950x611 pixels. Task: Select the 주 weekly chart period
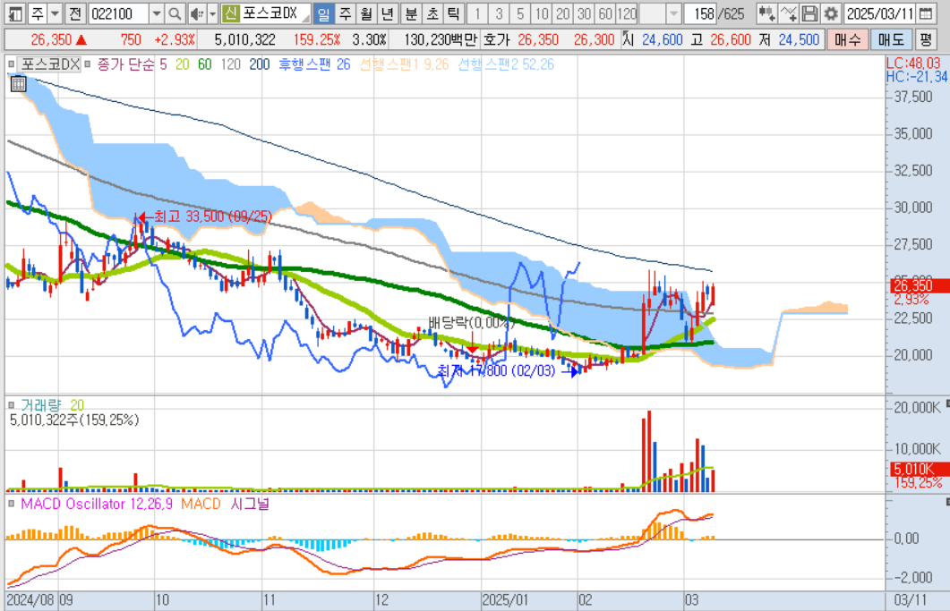tap(345, 13)
